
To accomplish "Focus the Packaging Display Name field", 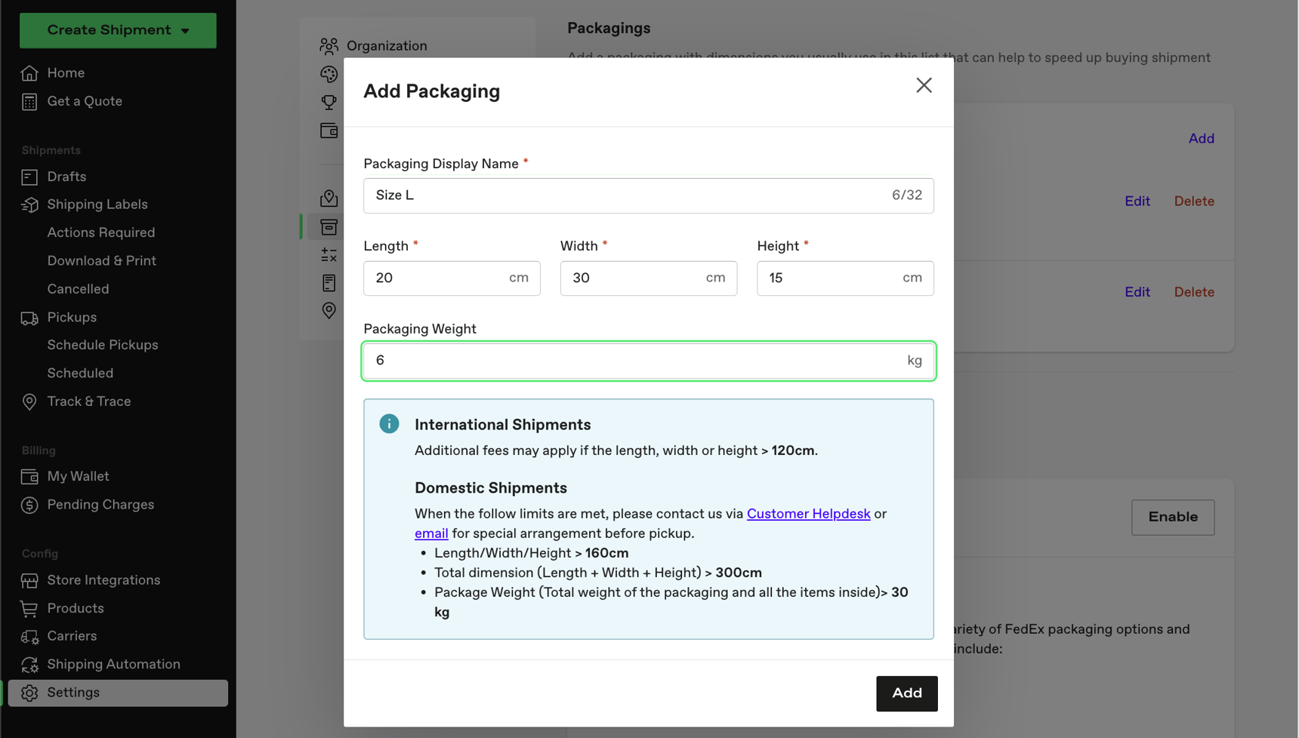I will click(627, 195).
